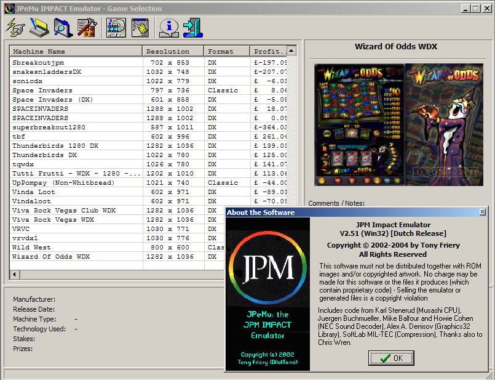Click the power plug launch game icon
The height and width of the screenshot is (380, 495).
(15, 28)
